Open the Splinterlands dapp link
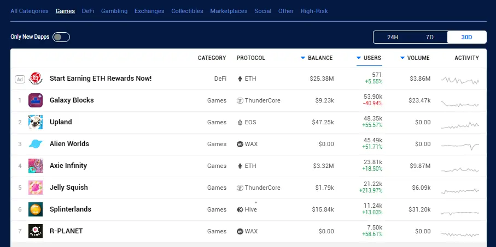 coord(71,209)
